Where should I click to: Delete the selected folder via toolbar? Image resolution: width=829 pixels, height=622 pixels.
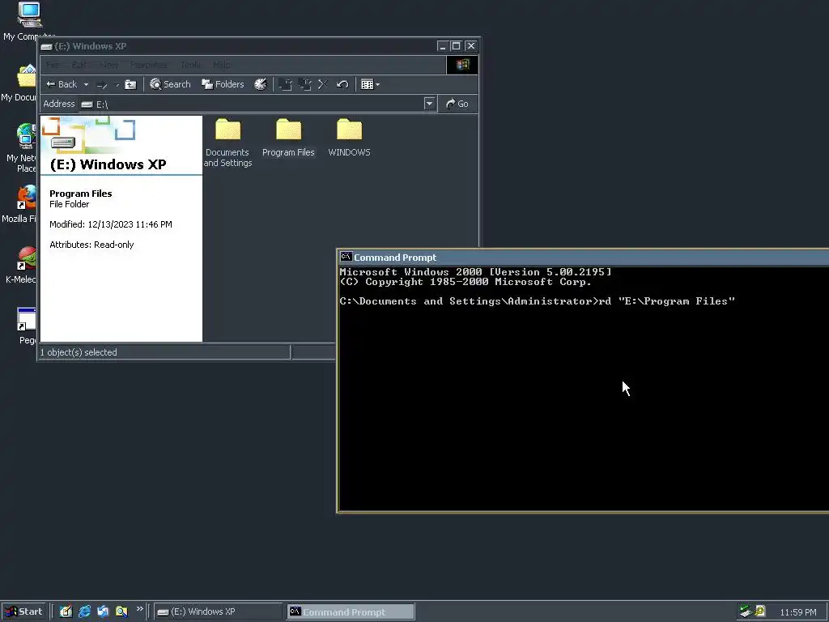point(323,84)
